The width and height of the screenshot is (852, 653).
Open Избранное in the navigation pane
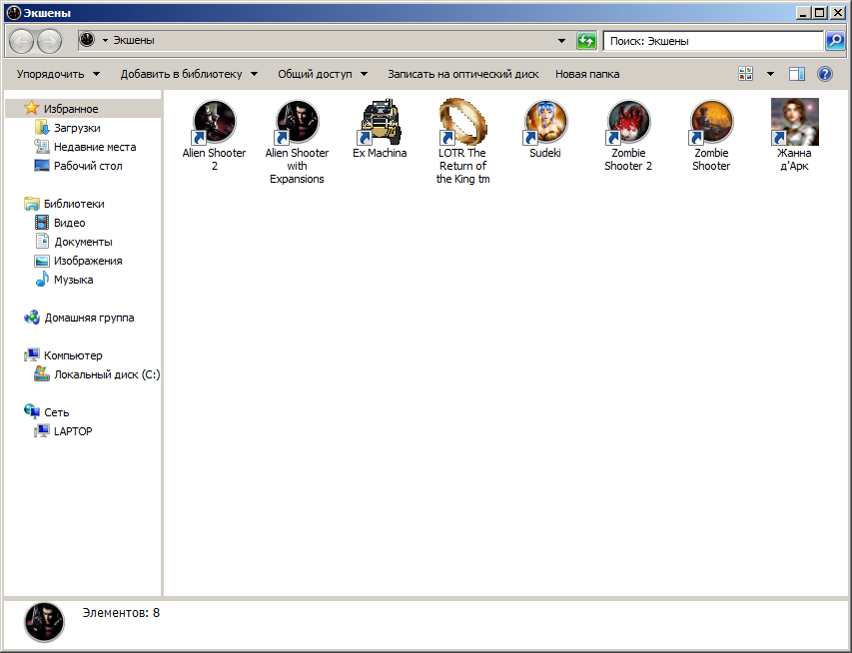(71, 109)
